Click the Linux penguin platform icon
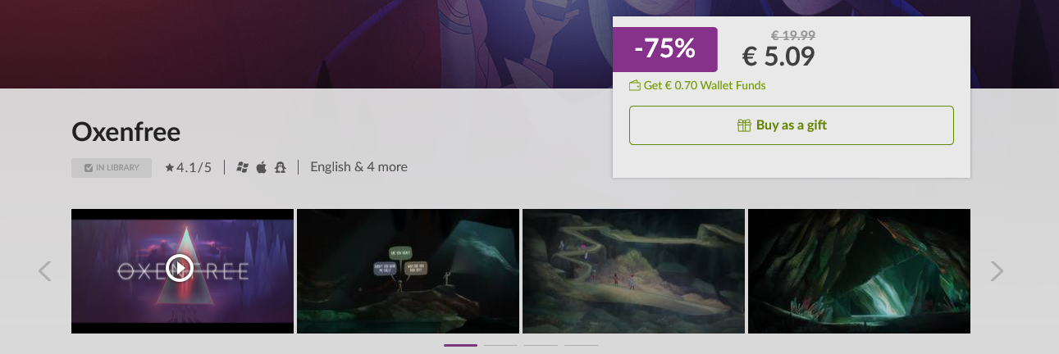This screenshot has height=354, width=1059. [281, 167]
